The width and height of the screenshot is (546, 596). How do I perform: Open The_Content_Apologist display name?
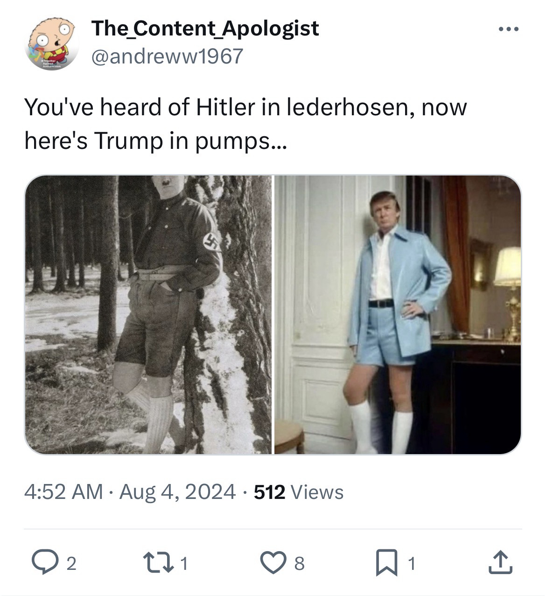coord(205,28)
